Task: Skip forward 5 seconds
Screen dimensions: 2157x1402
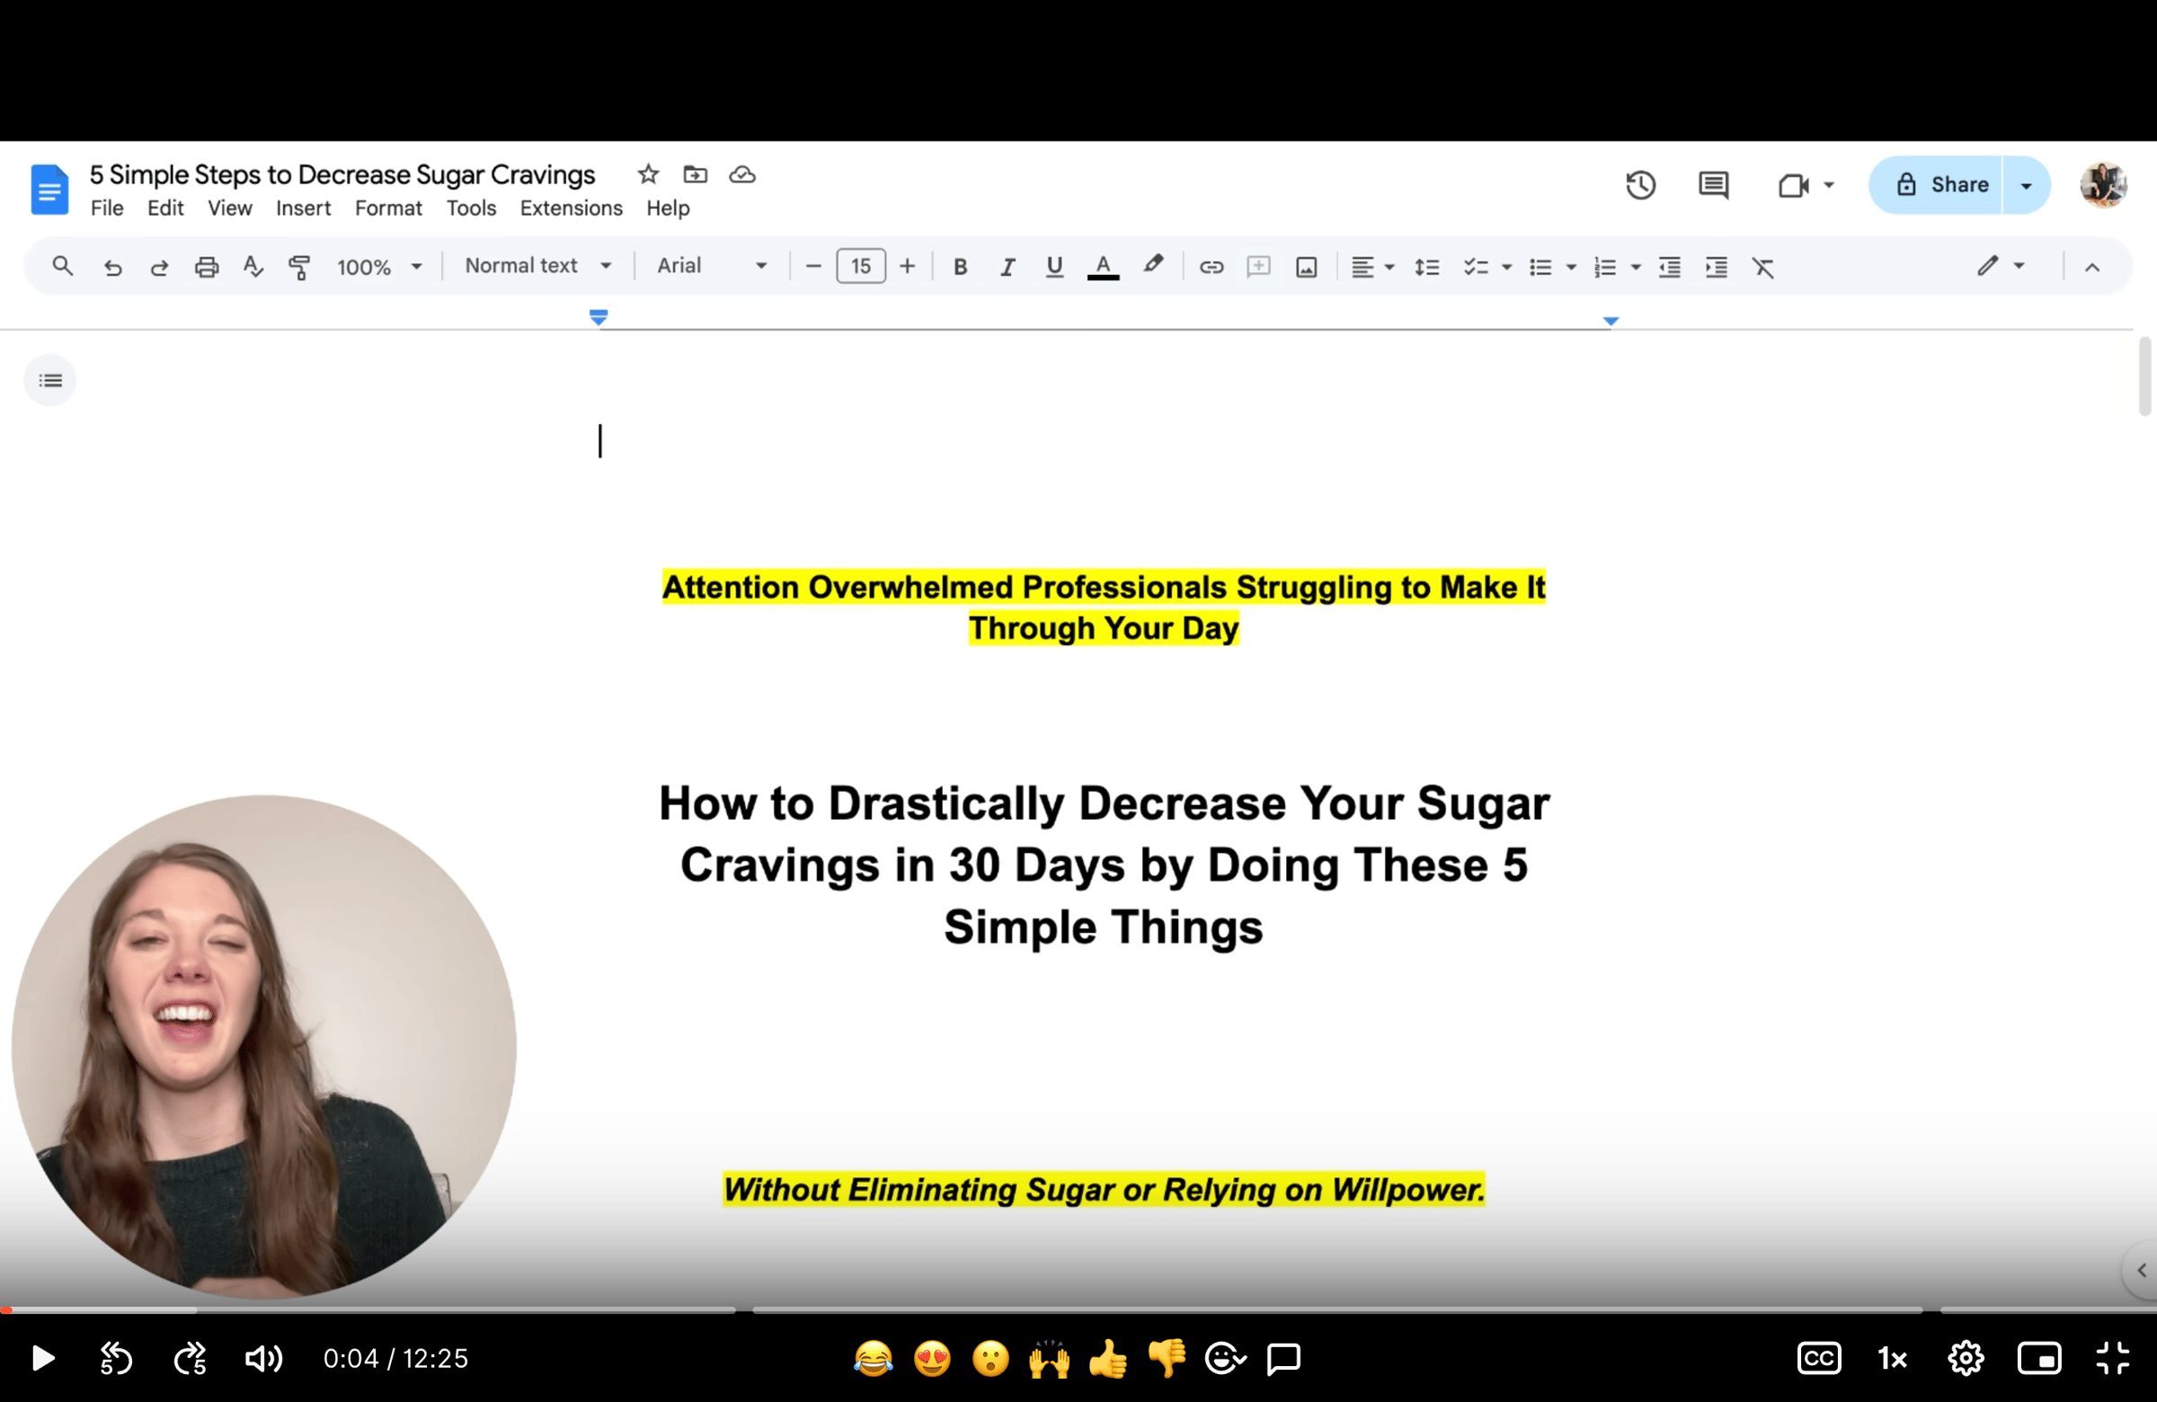Action: 191,1359
